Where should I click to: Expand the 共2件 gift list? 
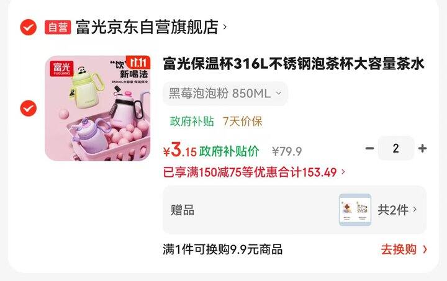[x=397, y=210]
